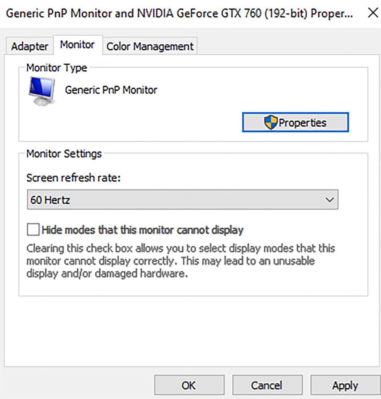Click the Generic PnP Monitor name text
Screen dimensions: 381x399
(111, 90)
